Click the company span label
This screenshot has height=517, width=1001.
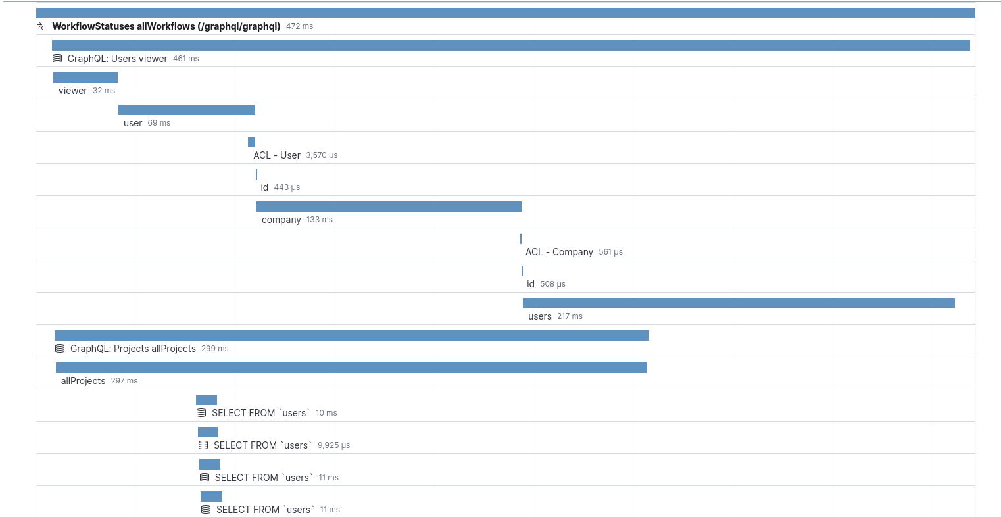pos(281,220)
